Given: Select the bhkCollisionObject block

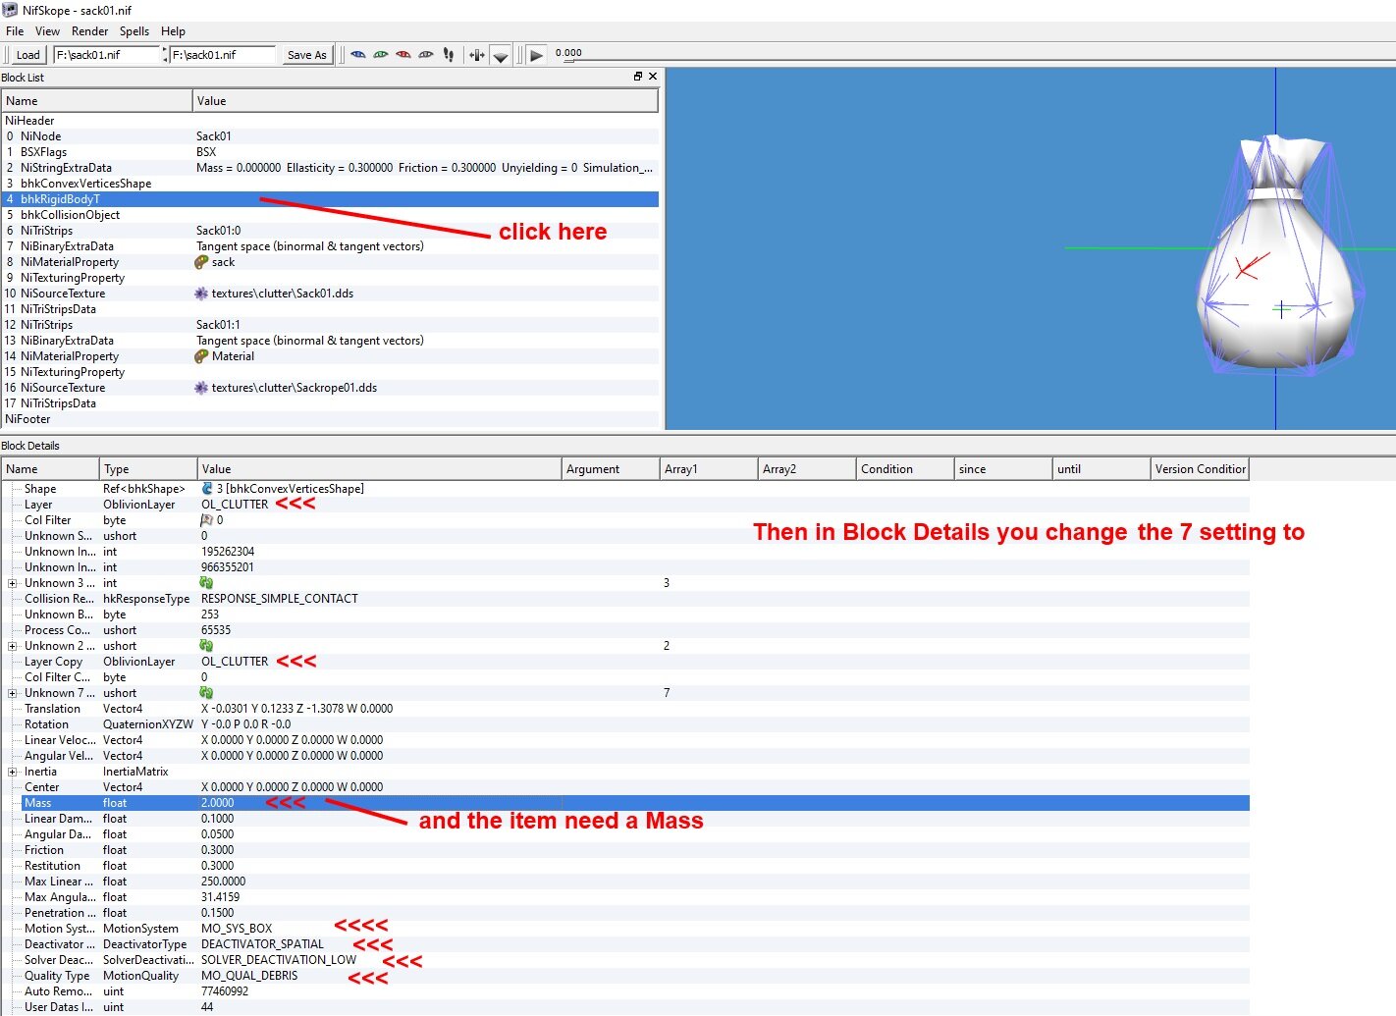Looking at the screenshot, I should 330,215.
